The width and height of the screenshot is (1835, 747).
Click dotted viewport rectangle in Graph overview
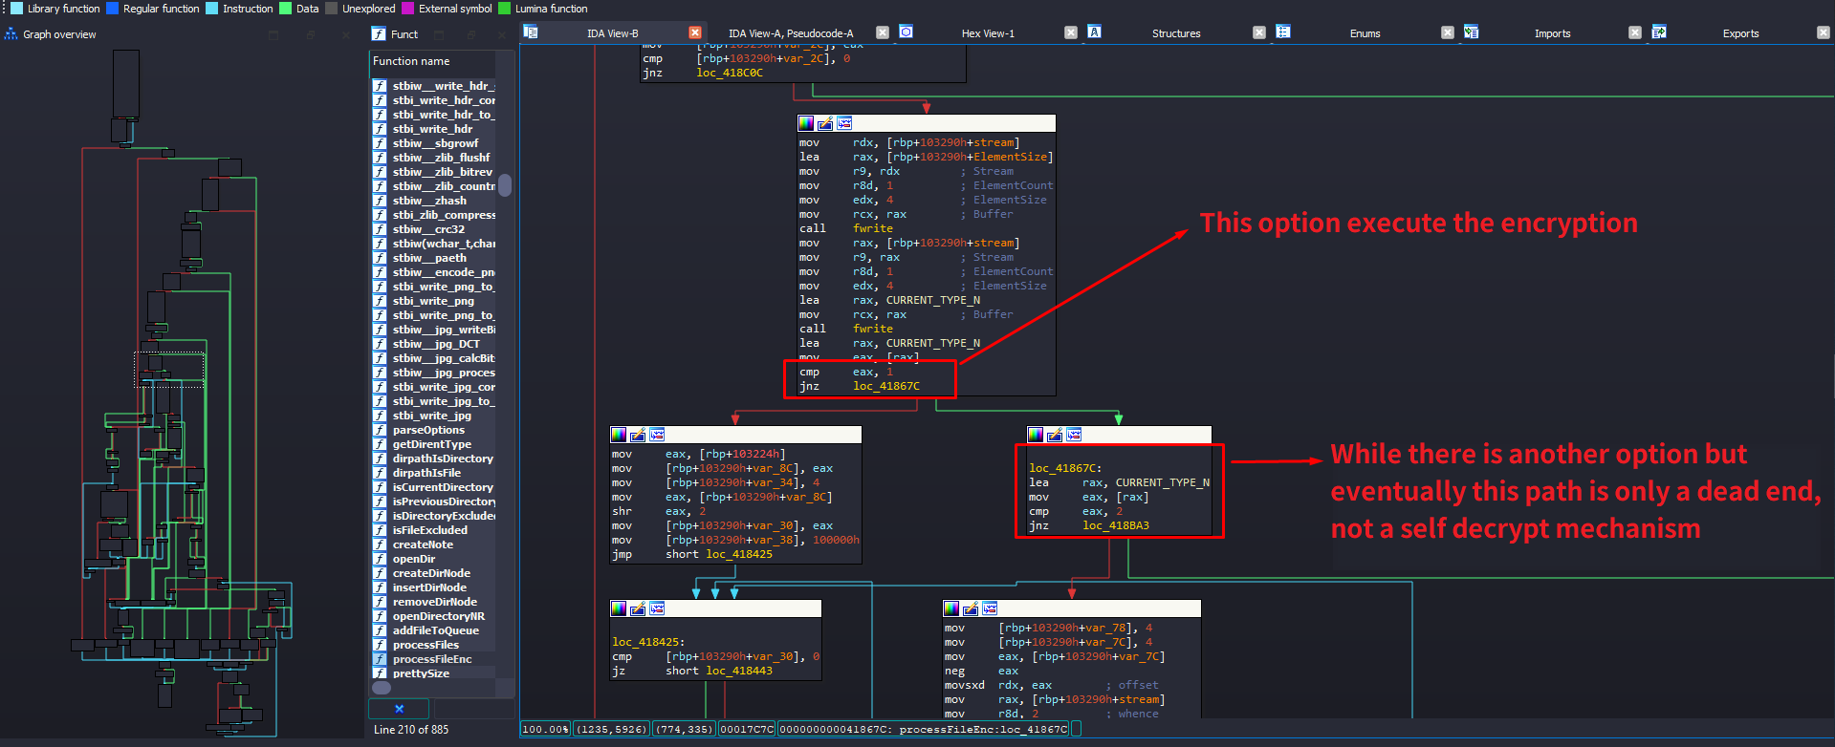click(x=169, y=370)
